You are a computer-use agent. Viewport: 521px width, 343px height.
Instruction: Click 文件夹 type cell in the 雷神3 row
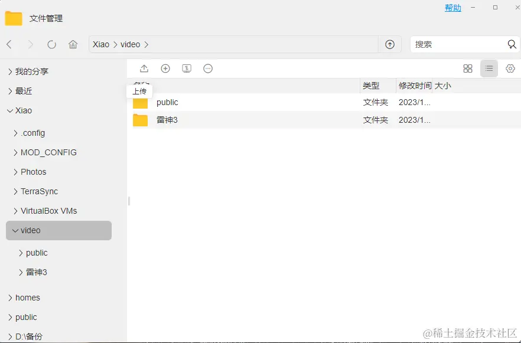(376, 120)
